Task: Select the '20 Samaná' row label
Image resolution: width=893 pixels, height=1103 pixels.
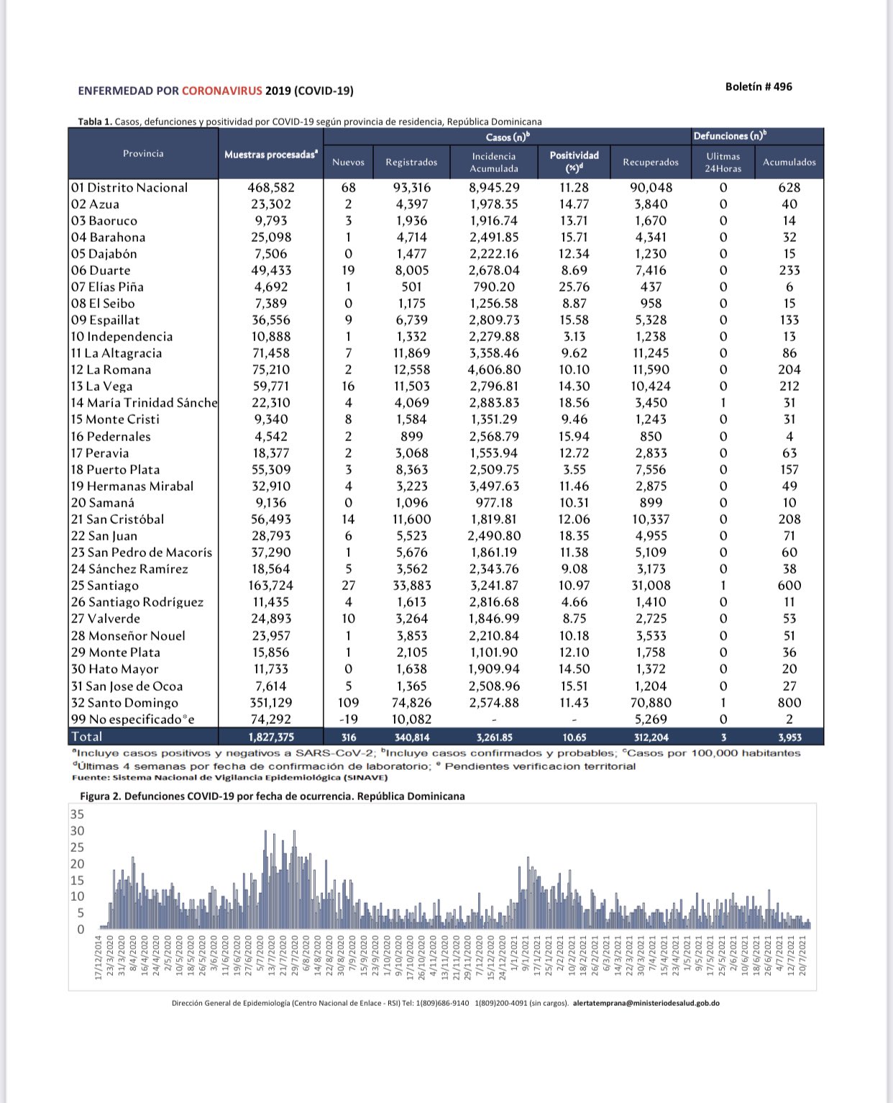Action: 103,503
